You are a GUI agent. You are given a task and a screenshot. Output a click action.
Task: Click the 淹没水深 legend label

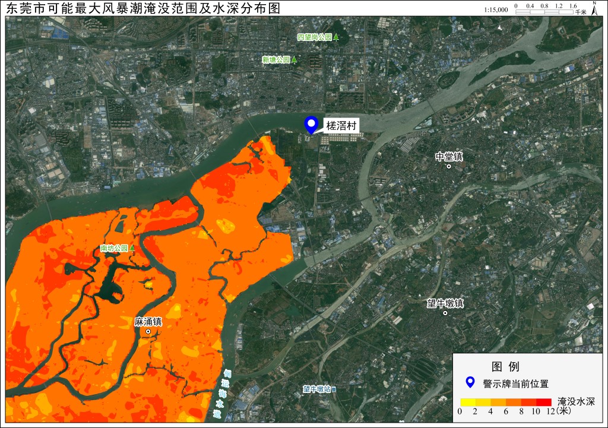pos(576,401)
